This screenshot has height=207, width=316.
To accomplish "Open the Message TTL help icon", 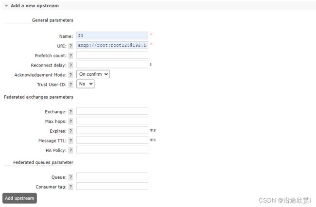I will (x=70, y=141).
